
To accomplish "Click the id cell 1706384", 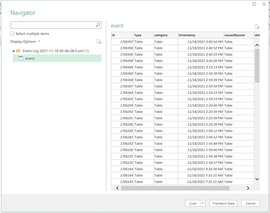I will (x=122, y=67).
